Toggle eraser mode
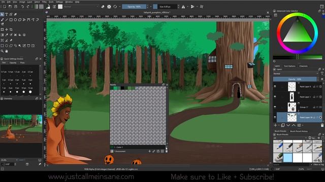This screenshot has height=182, width=325. click(103, 7)
